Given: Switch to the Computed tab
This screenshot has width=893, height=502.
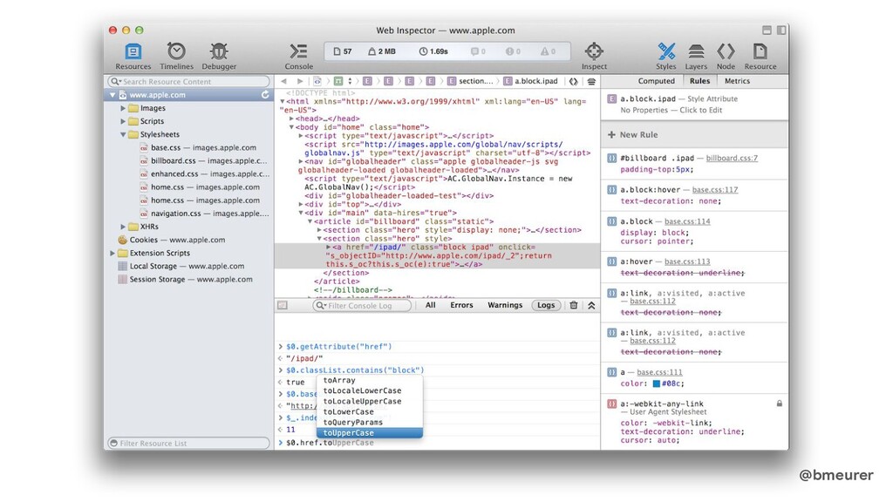Looking at the screenshot, I should click(656, 81).
